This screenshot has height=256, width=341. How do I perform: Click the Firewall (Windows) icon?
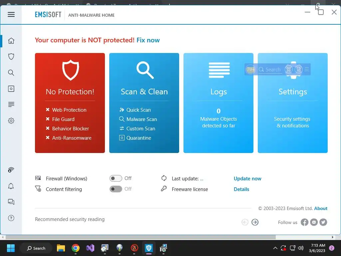tap(38, 178)
